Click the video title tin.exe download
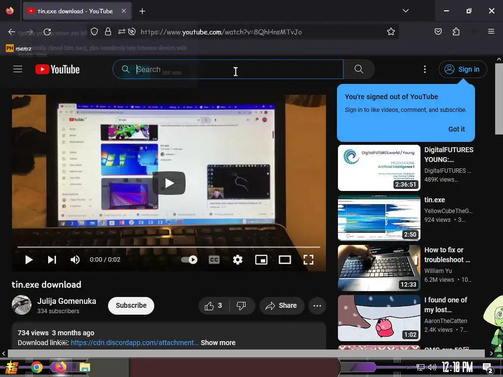503x377 pixels. click(x=47, y=284)
